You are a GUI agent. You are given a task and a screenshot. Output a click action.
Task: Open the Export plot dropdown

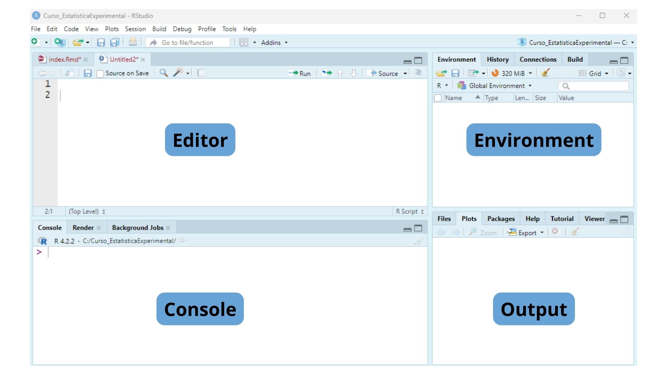click(x=525, y=232)
